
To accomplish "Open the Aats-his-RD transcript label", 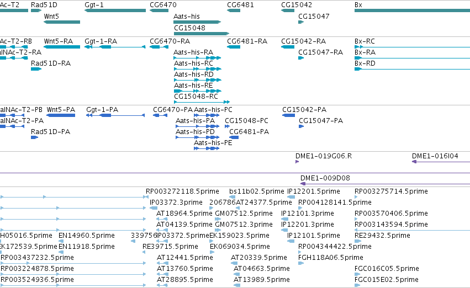I will click(x=194, y=74).
